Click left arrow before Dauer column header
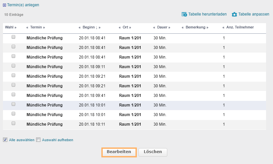273x164 pixels. tap(154, 27)
